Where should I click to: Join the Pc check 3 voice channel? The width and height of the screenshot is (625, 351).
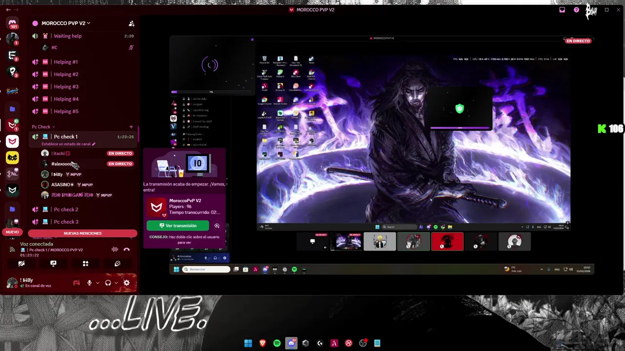[x=83, y=222]
